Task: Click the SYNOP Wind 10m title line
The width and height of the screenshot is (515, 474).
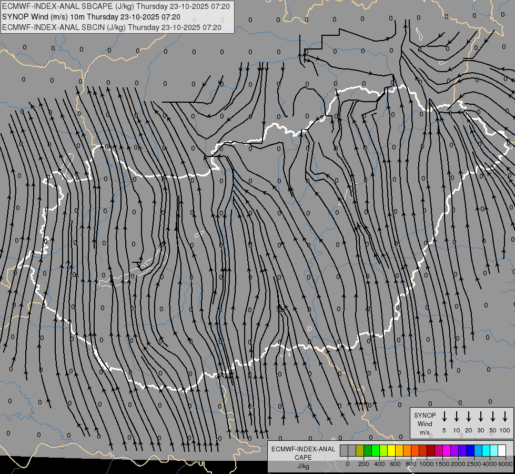Action: (91, 17)
